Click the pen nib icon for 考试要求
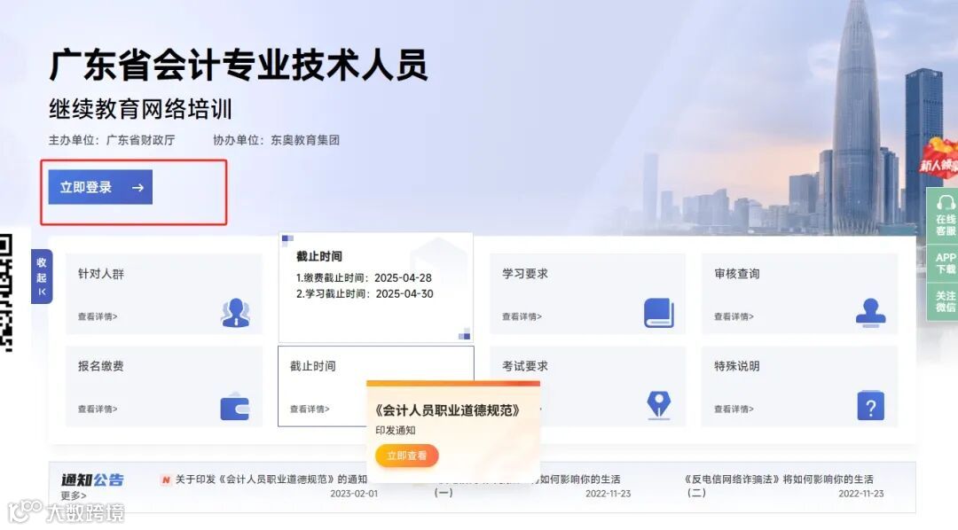The height and width of the screenshot is (530, 958). pos(658,405)
